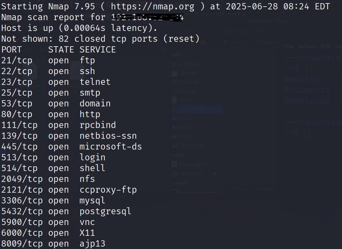Open the Trash bin in sidebar
Viewport: 342px width, 249px height.
pyautogui.click(x=174, y=100)
